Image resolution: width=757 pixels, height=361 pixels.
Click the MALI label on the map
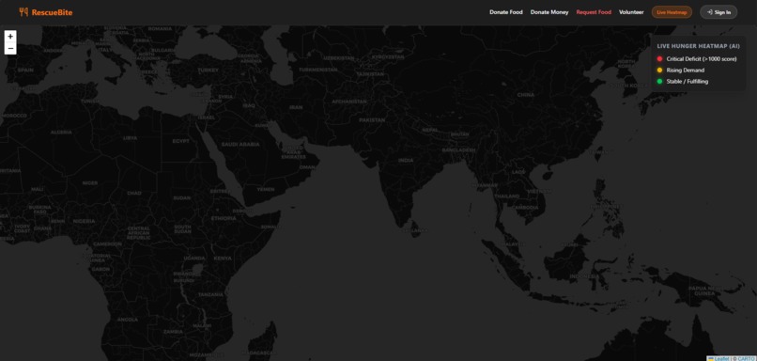pyautogui.click(x=37, y=189)
